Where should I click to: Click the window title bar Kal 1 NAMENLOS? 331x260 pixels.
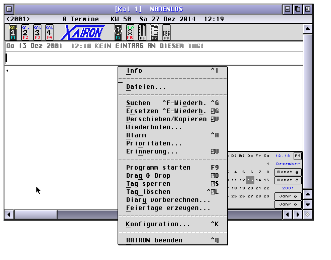coord(149,9)
